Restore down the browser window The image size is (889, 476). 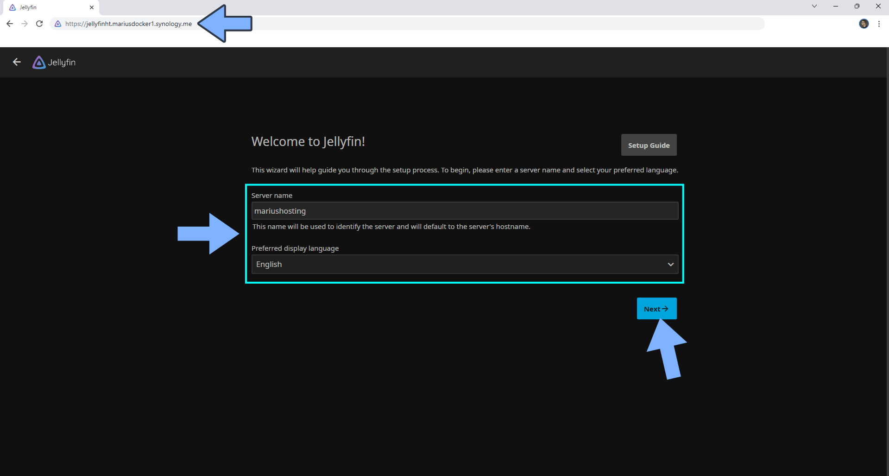click(857, 6)
